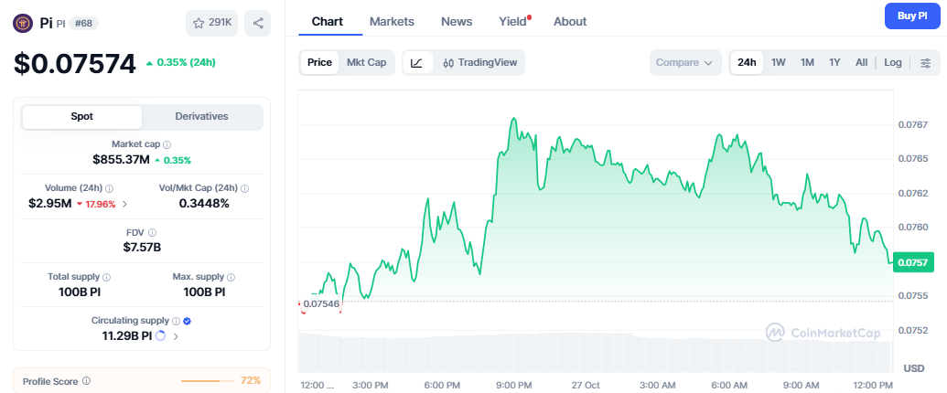The width and height of the screenshot is (947, 393).
Task: Select the Derivatives toggle
Action: [x=201, y=116]
